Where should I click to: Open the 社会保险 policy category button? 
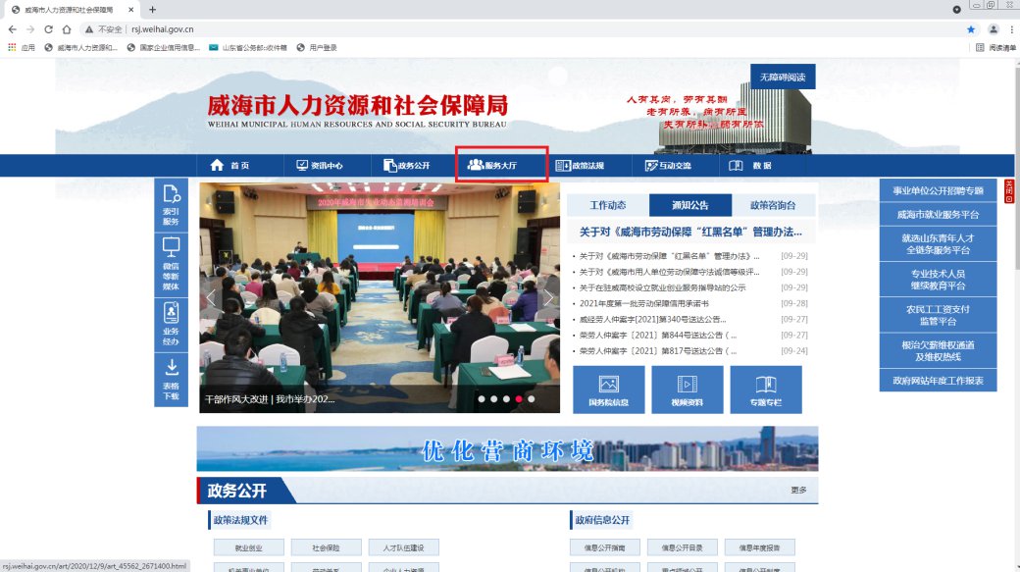326,547
